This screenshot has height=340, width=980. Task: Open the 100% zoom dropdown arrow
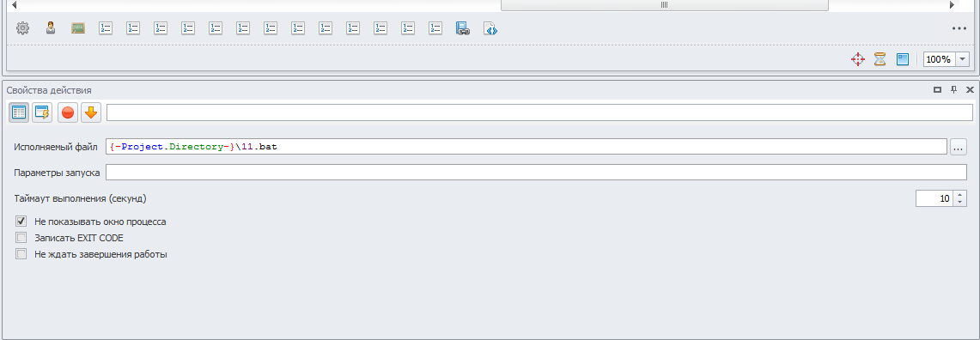point(962,59)
